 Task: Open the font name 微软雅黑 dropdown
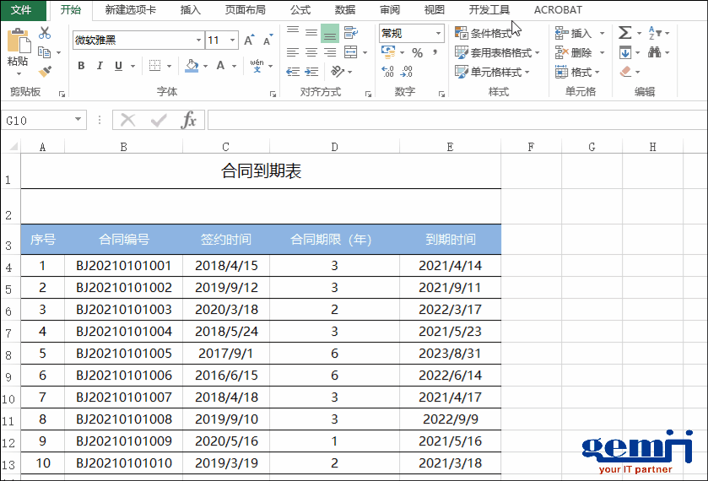click(x=198, y=41)
